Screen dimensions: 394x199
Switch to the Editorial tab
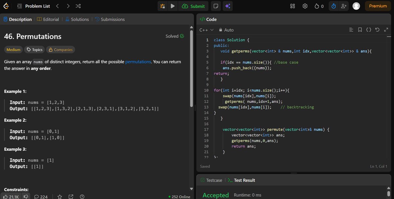tap(48, 19)
